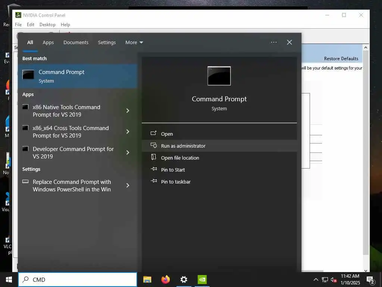Viewport: 382px width, 287px height.
Task: Click the Open action's window icon
Action: coord(153,133)
